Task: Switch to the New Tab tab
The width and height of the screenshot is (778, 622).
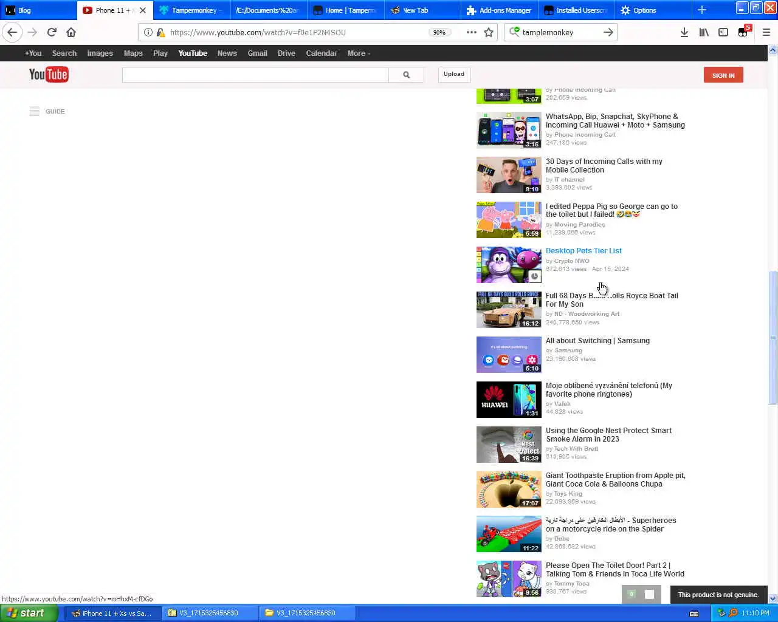Action: pyautogui.click(x=422, y=10)
